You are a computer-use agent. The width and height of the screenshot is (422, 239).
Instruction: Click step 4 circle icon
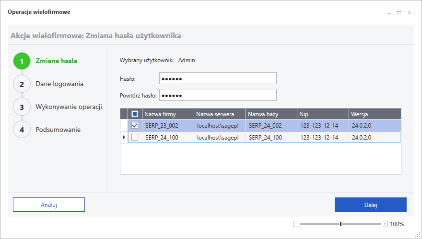click(22, 130)
